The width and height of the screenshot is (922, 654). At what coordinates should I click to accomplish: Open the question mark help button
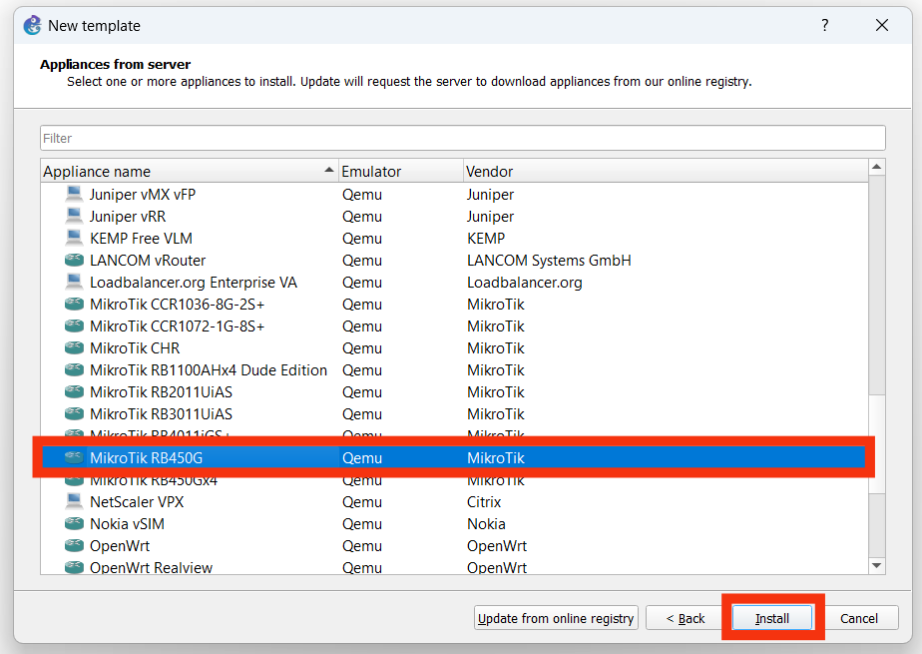coord(825,26)
